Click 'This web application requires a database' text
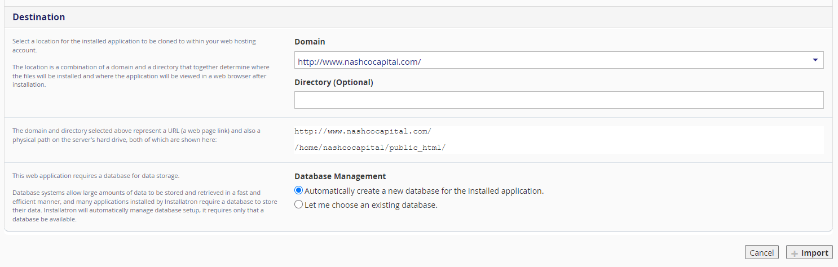838x267 pixels. pyautogui.click(x=96, y=176)
